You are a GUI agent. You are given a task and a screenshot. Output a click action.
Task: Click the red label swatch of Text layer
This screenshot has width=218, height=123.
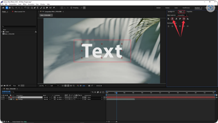point(11,97)
